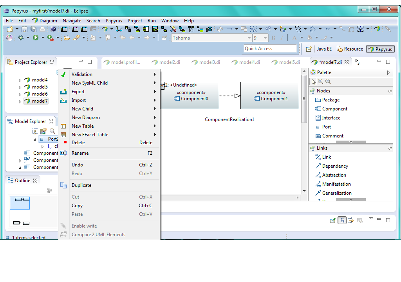Click the diagram vertical scrollbar thumb
Image resolution: width=401 pixels, height=282 pixels.
pyautogui.click(x=304, y=99)
